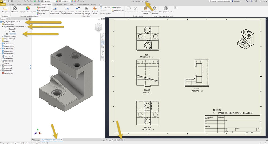Select the Конец детали marker
Screen dimensions: 268x144
click(x=8, y=73)
